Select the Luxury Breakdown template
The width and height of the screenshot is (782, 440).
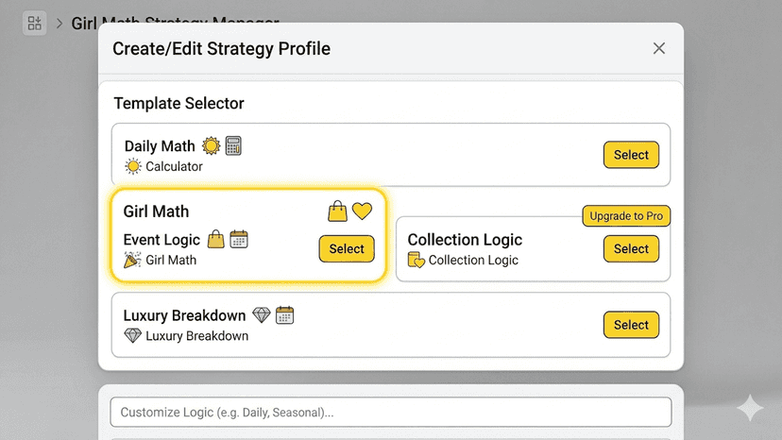point(631,325)
